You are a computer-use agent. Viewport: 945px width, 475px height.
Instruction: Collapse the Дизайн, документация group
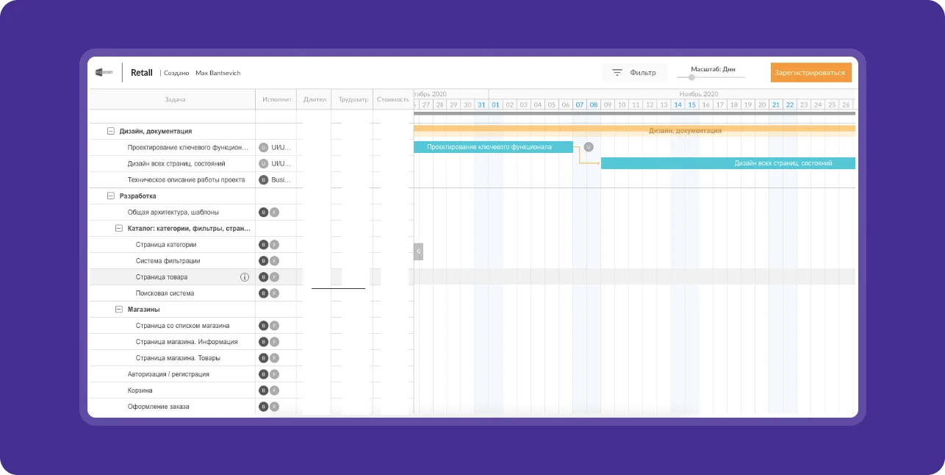[x=111, y=132]
